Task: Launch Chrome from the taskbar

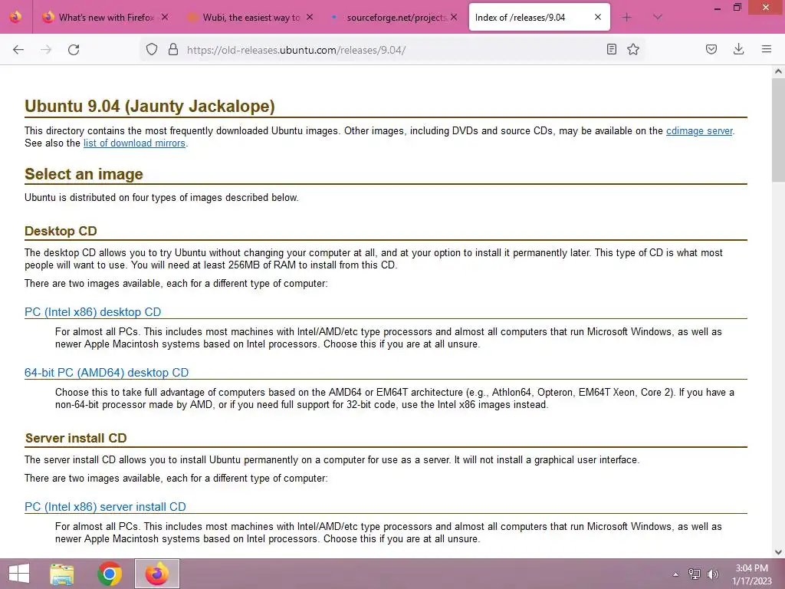Action: tap(110, 574)
